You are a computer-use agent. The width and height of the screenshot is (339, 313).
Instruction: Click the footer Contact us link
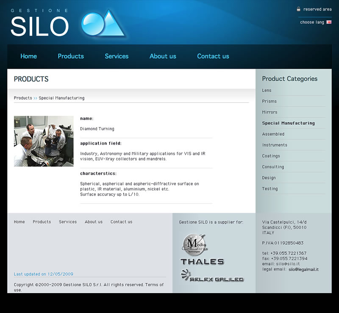click(x=121, y=222)
